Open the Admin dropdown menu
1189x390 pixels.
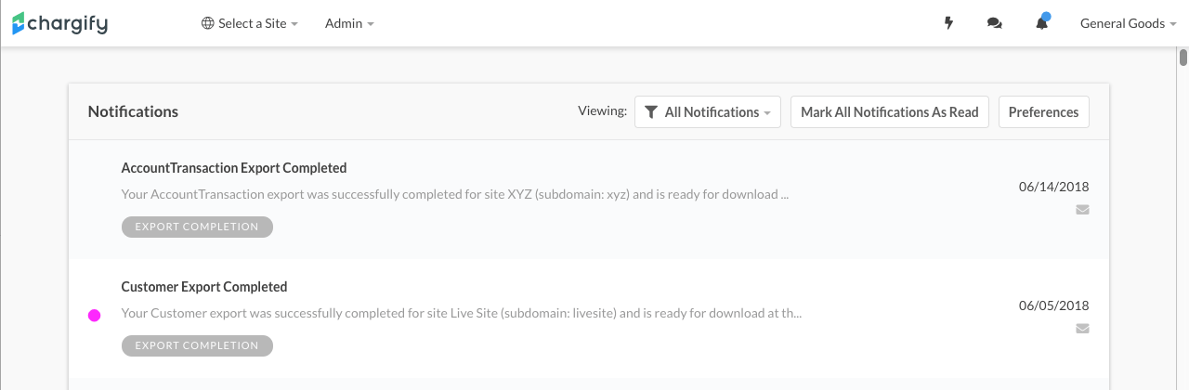(x=349, y=23)
